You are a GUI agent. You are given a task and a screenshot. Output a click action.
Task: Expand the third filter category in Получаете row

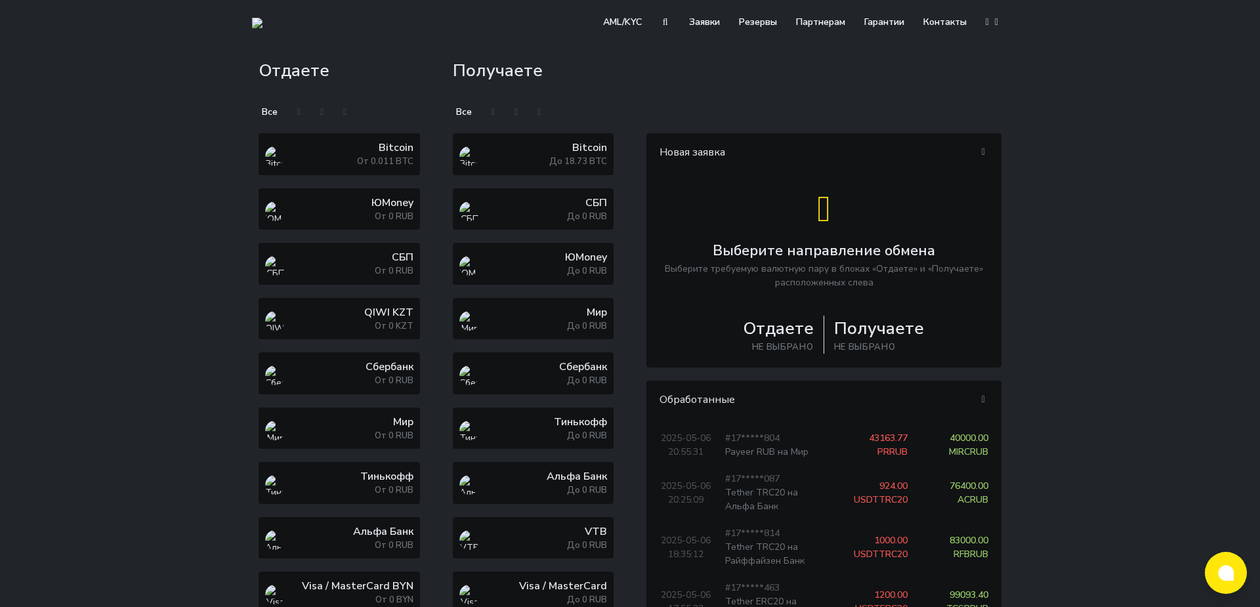(x=539, y=112)
